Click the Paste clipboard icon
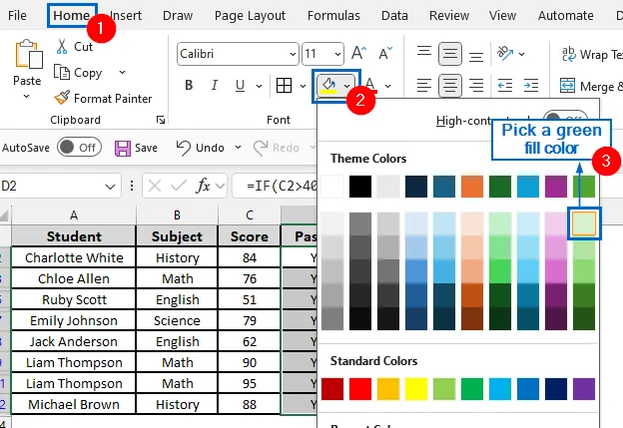The height and width of the screenshot is (428, 623). click(x=29, y=54)
